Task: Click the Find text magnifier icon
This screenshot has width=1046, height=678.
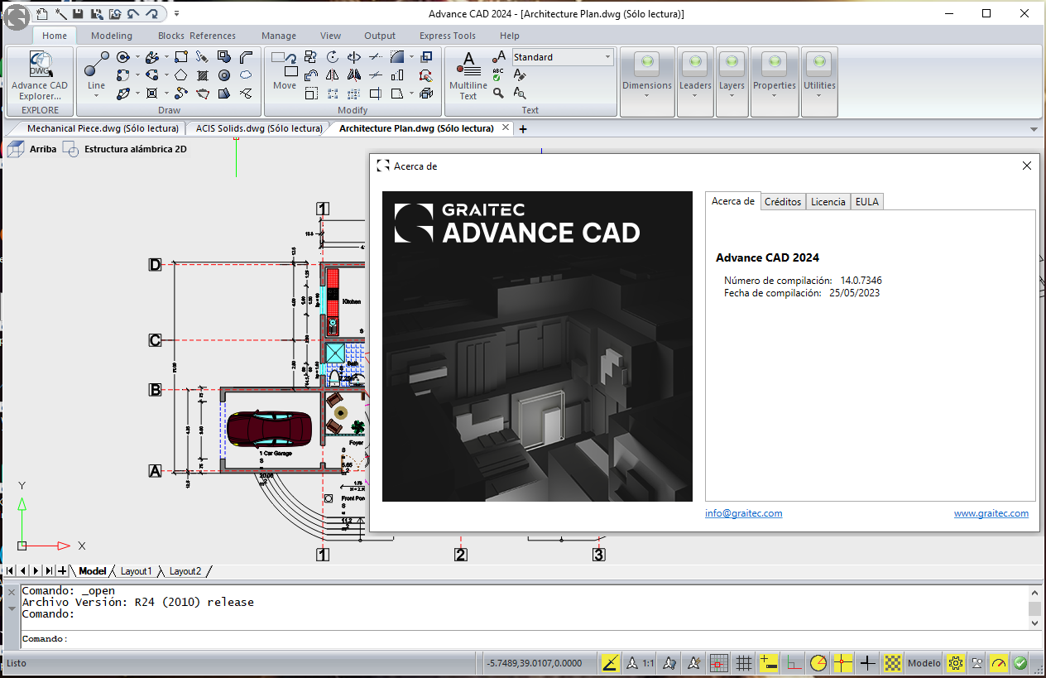Action: [498, 94]
